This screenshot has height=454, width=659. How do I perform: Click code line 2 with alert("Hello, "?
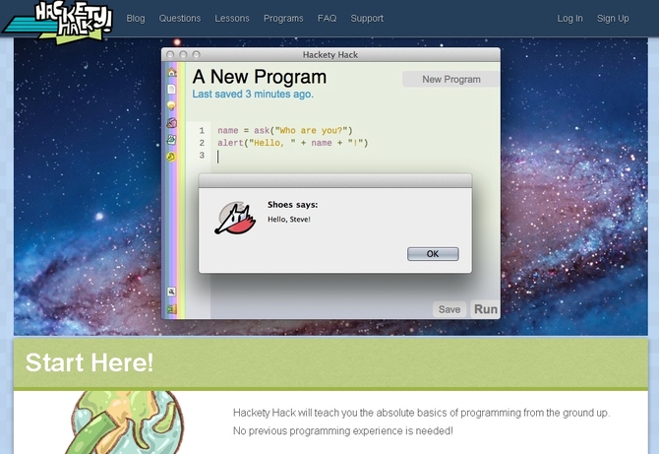[292, 143]
